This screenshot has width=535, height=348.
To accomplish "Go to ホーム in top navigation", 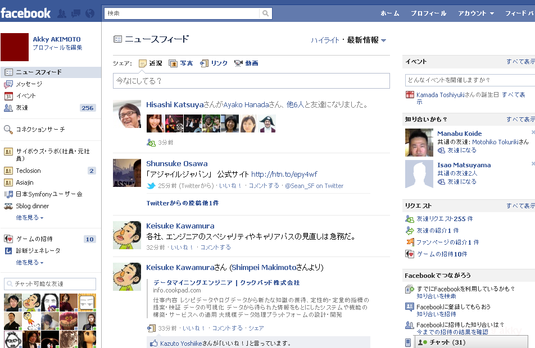I will coord(389,13).
